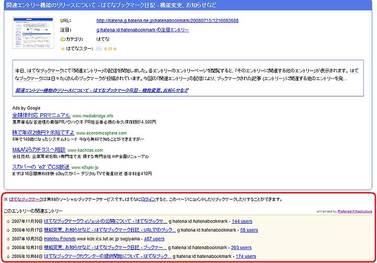Click the add-star button before ★21
The height and width of the screenshot is (263, 377).
pyautogui.click(x=99, y=49)
